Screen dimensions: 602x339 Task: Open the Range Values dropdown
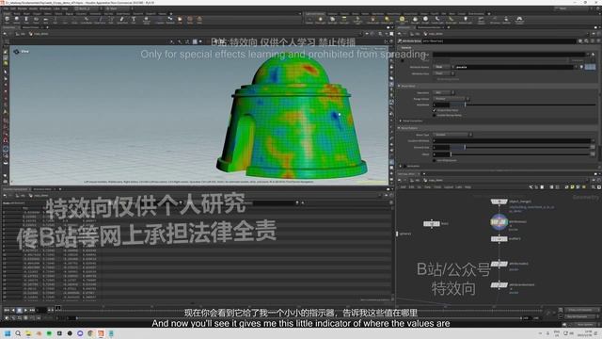click(451, 99)
